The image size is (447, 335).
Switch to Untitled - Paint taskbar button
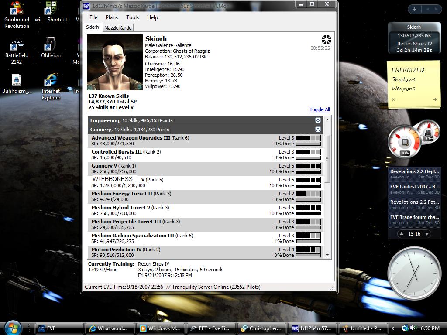tap(363, 328)
